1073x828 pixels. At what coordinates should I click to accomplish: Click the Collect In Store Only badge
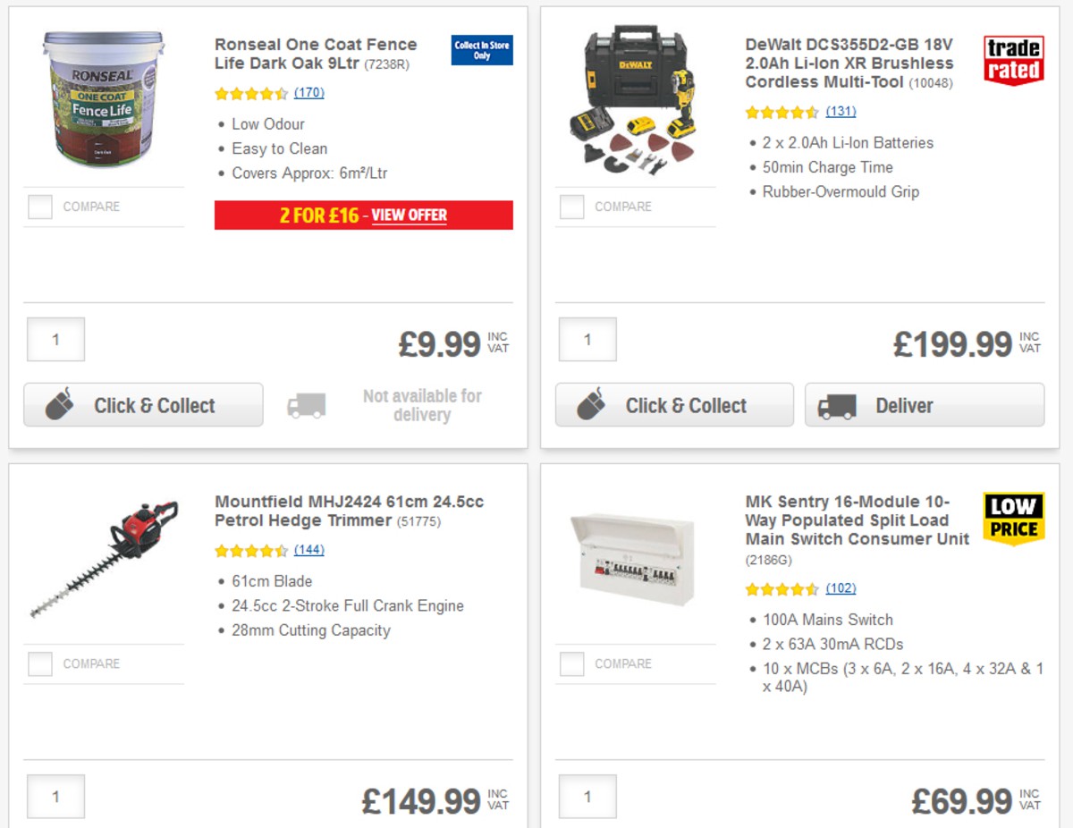[x=481, y=51]
